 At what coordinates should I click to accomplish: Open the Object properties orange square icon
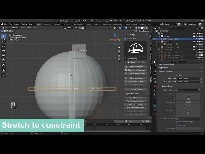pyautogui.click(x=155, y=90)
